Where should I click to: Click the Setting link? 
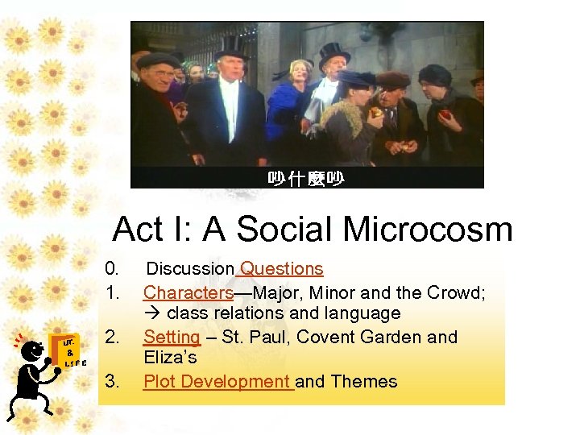pyautogui.click(x=171, y=337)
